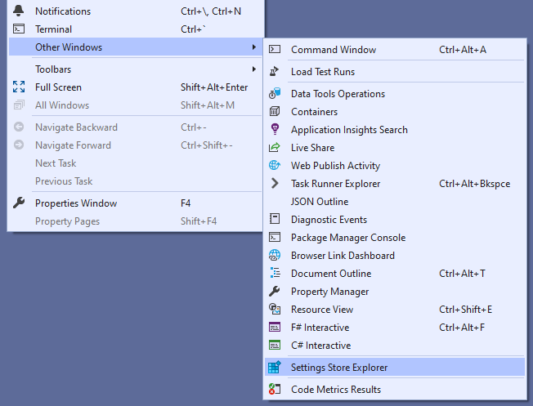Viewport: 533px width, 406px height.
Task: Select Previous Task menu entry
Action: tap(136, 181)
